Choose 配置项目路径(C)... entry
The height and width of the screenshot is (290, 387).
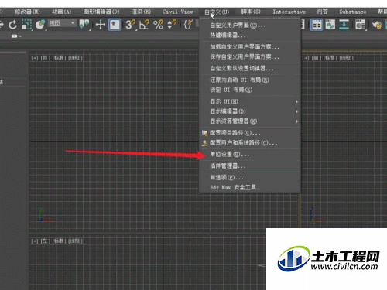coord(250,133)
